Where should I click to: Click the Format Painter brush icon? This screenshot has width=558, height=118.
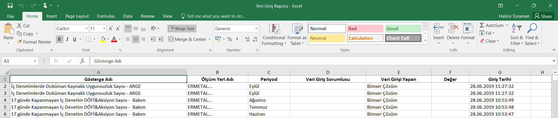tap(20, 42)
